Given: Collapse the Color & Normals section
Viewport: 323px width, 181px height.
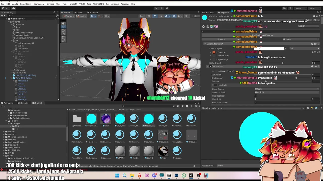Looking at the screenshot, I should click(x=205, y=44).
